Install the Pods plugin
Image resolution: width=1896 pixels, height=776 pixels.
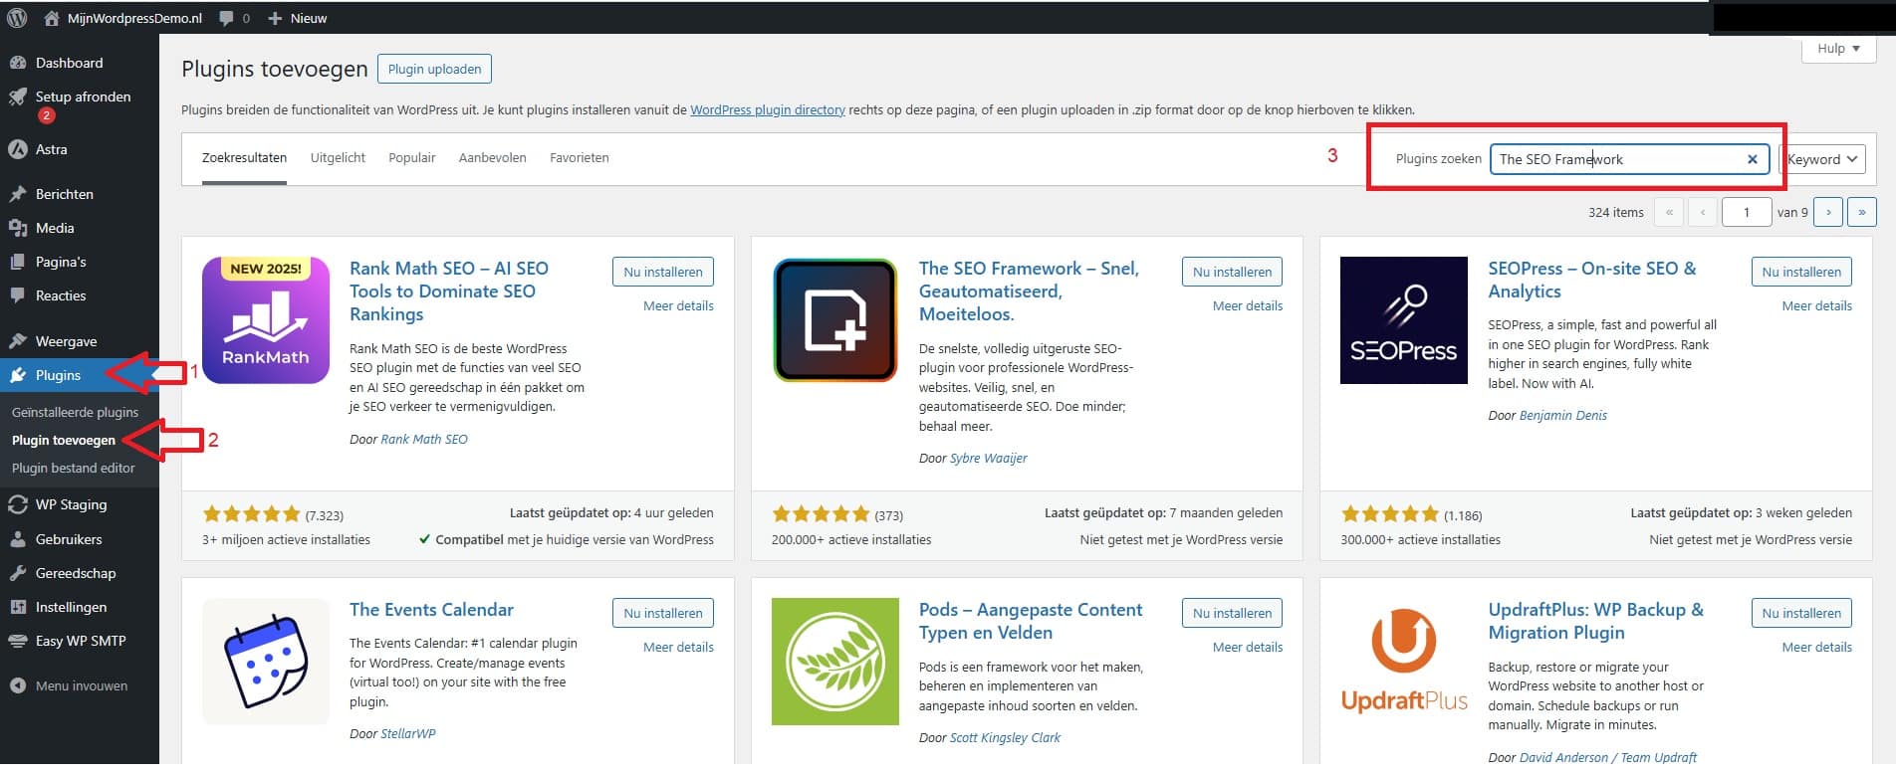1232,613
